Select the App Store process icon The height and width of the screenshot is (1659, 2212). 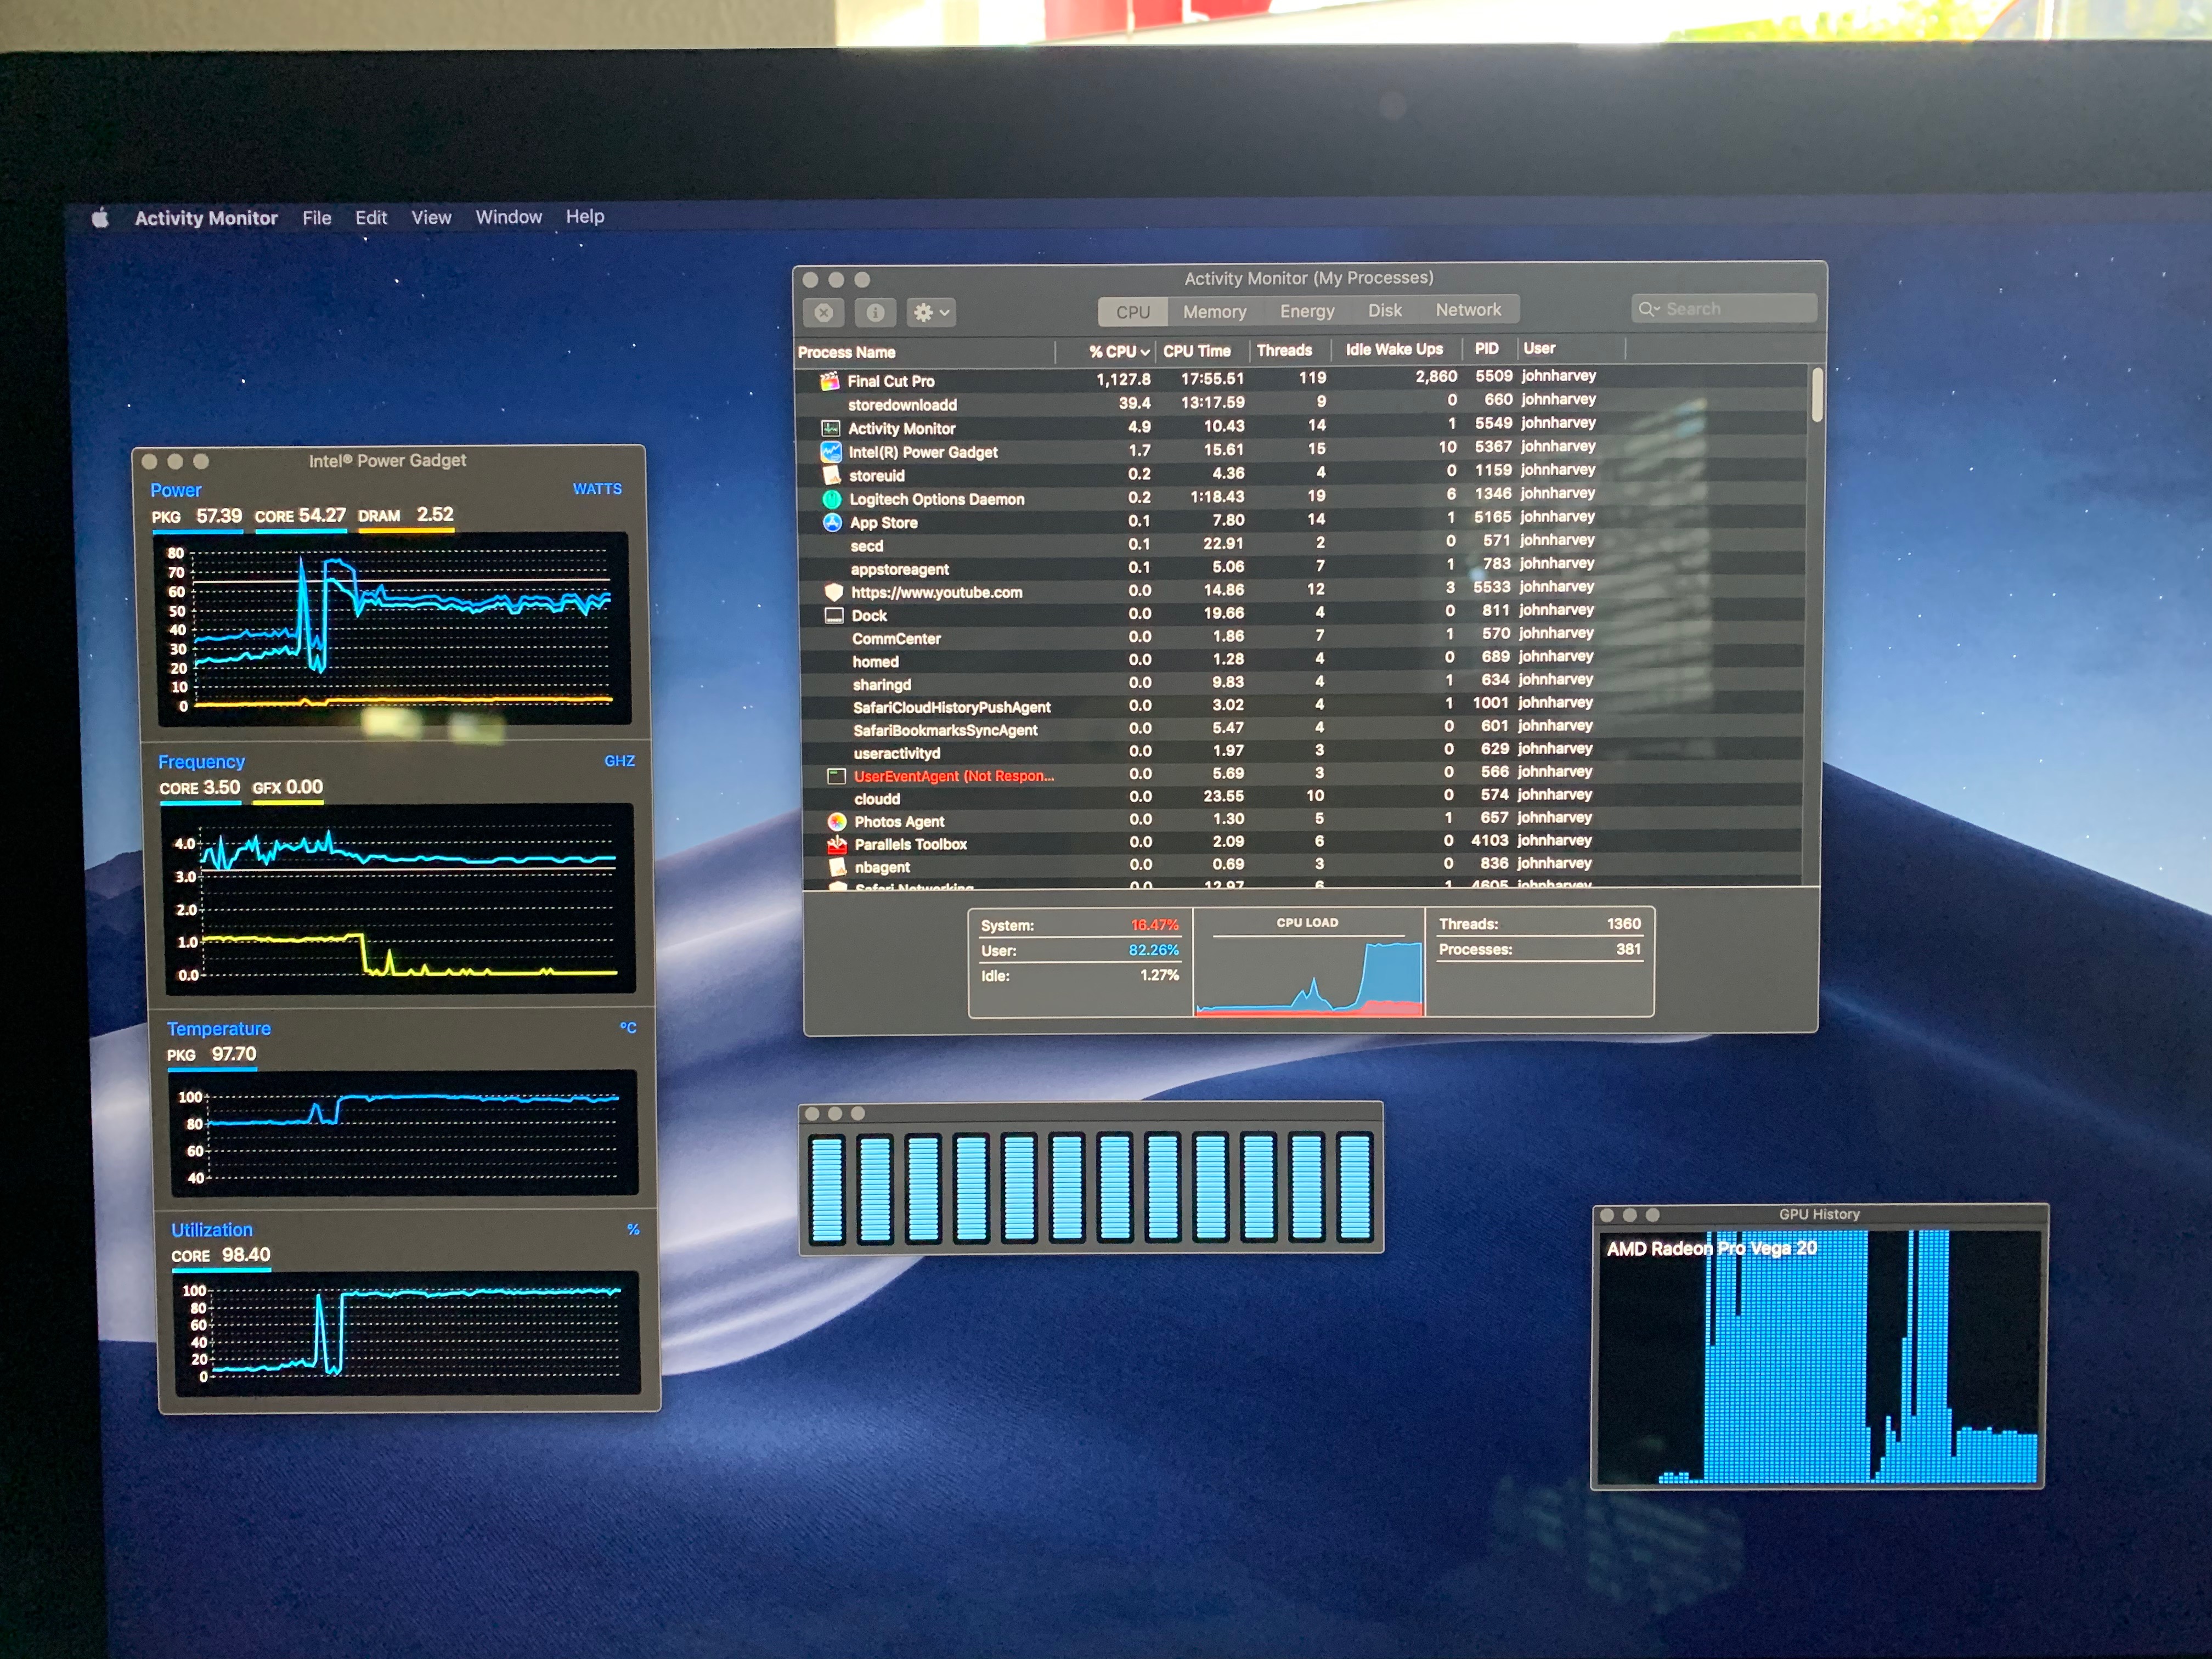click(x=832, y=522)
